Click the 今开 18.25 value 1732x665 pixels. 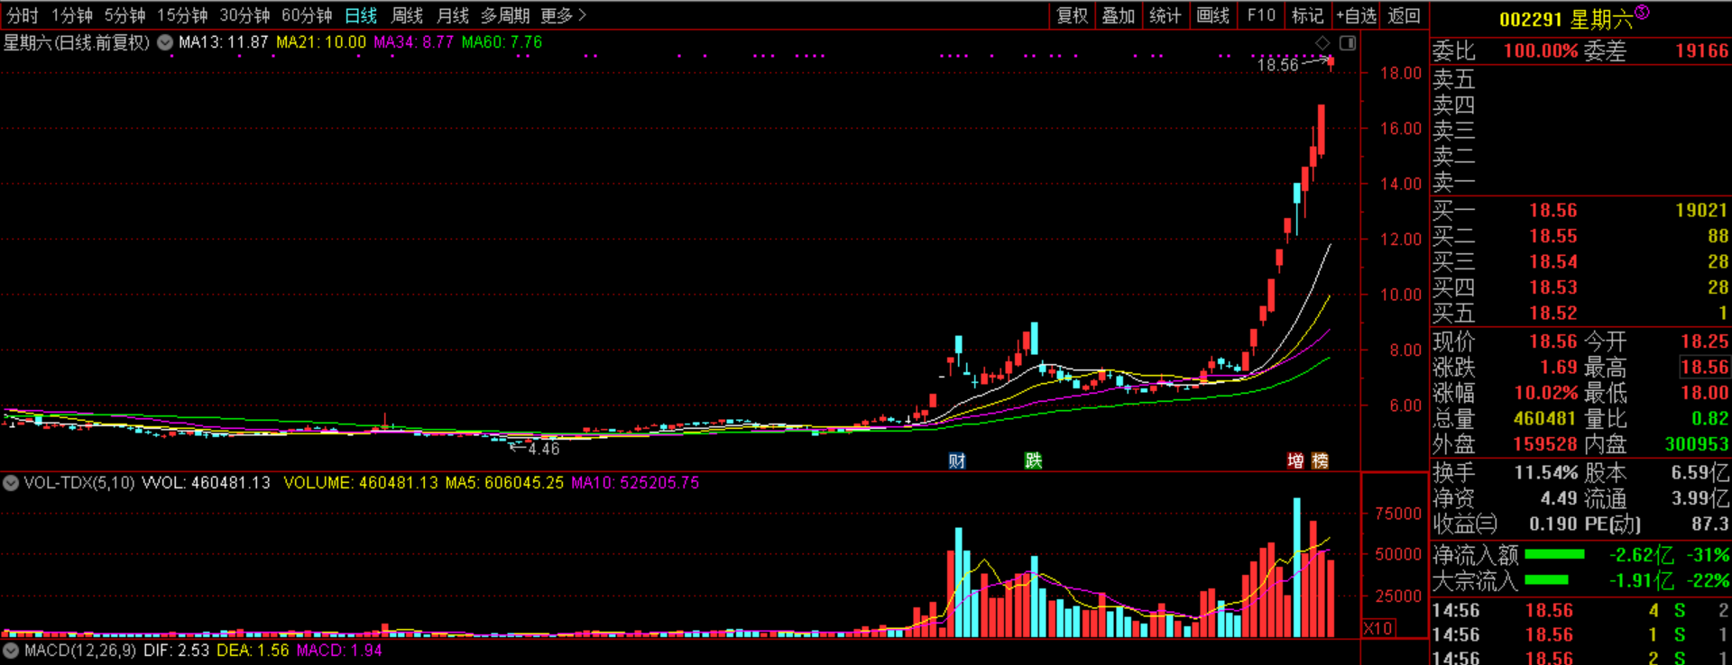click(1705, 342)
